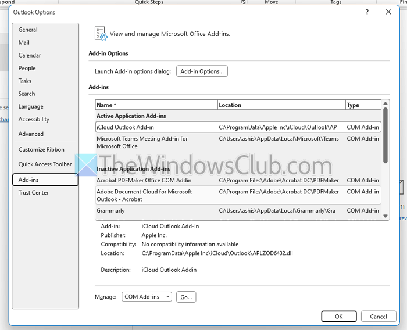Confirm with the OK button
The image size is (407, 330).
pos(339,317)
